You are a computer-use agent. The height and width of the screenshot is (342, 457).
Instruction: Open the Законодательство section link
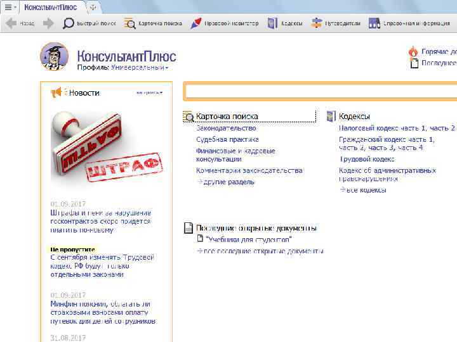[x=226, y=128]
